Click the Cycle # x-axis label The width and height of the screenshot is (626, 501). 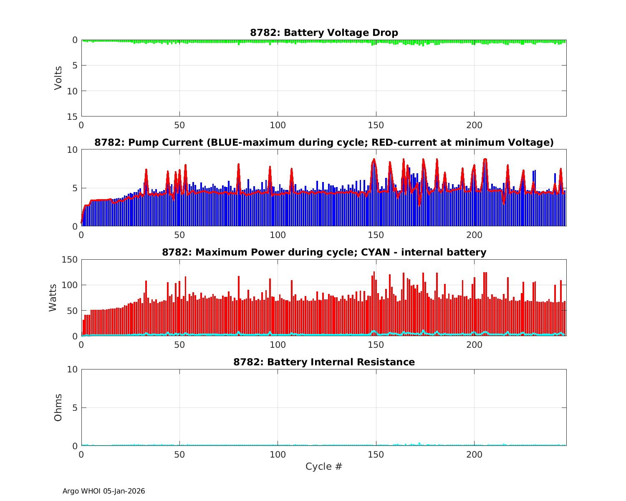[324, 466]
